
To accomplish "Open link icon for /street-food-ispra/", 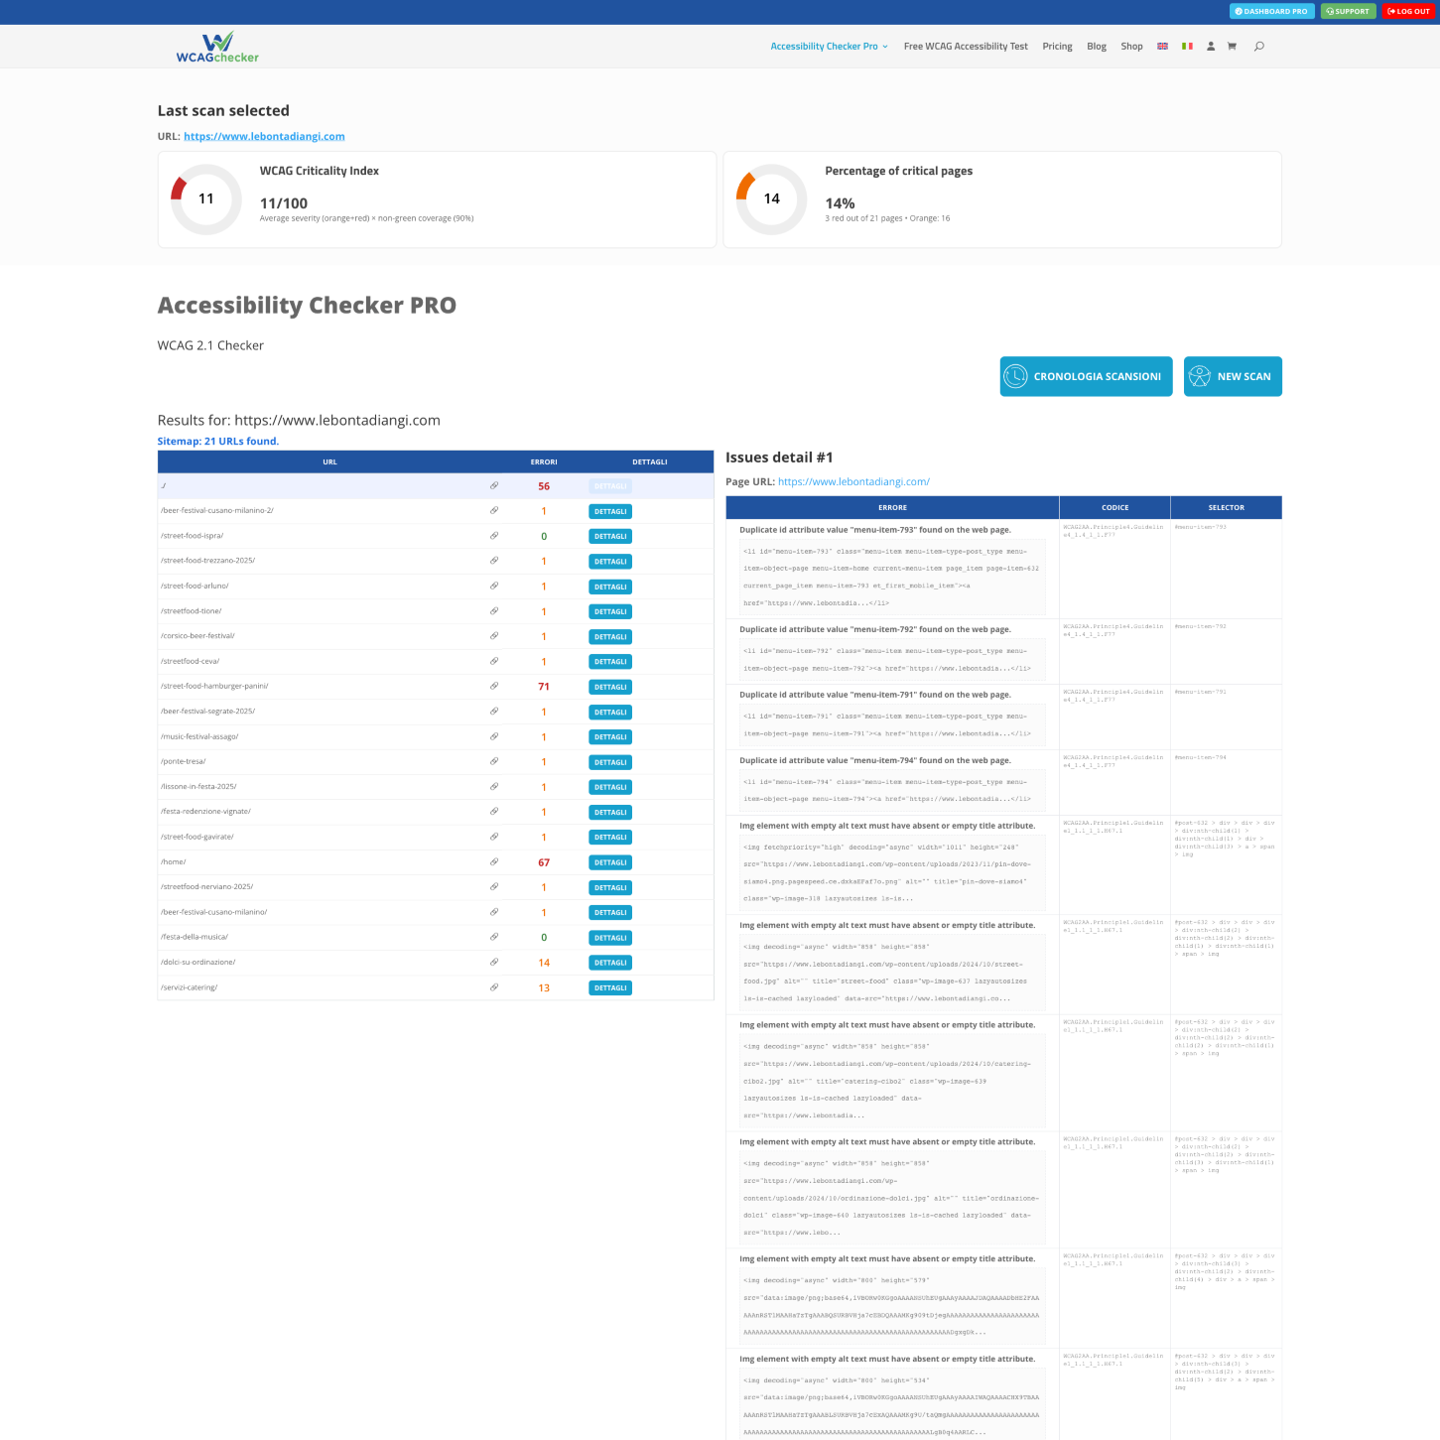I will (x=494, y=536).
